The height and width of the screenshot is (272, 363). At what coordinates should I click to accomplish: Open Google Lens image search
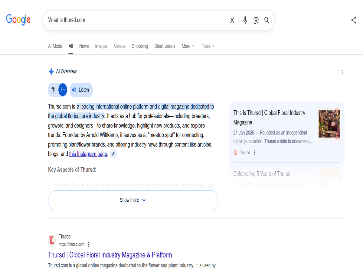256,20
